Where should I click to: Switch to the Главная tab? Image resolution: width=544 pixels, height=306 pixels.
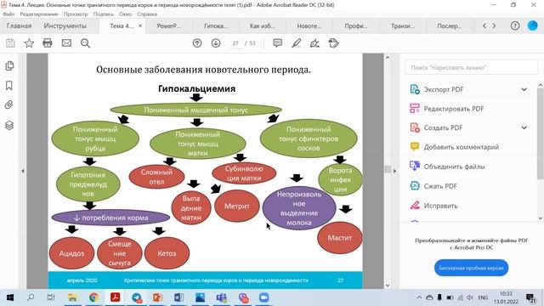(19, 26)
